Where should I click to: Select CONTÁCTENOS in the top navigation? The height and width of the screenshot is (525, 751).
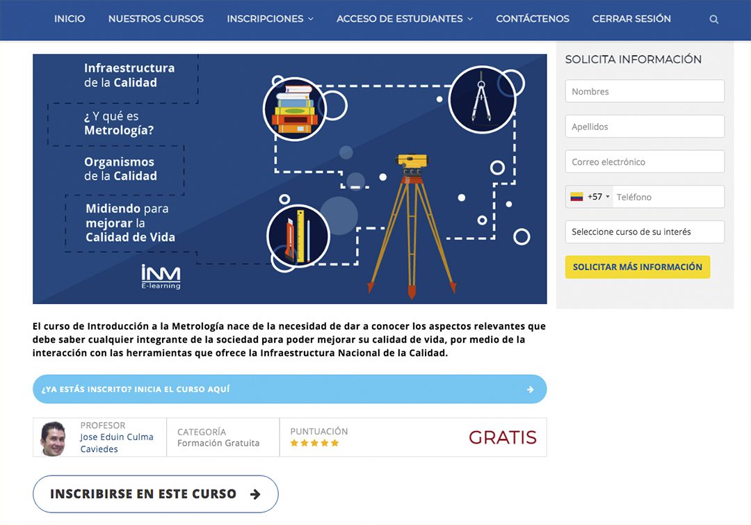(x=533, y=19)
